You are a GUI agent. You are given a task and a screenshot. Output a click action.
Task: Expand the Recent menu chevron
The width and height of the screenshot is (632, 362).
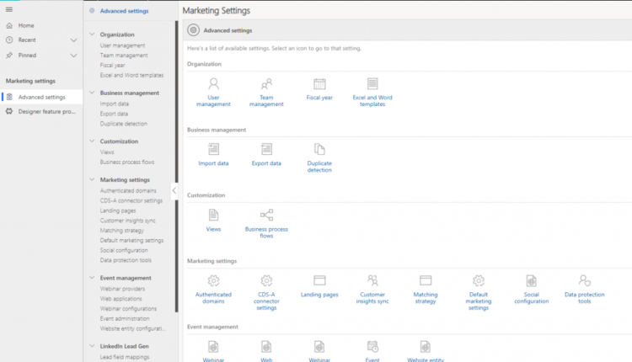click(72, 40)
